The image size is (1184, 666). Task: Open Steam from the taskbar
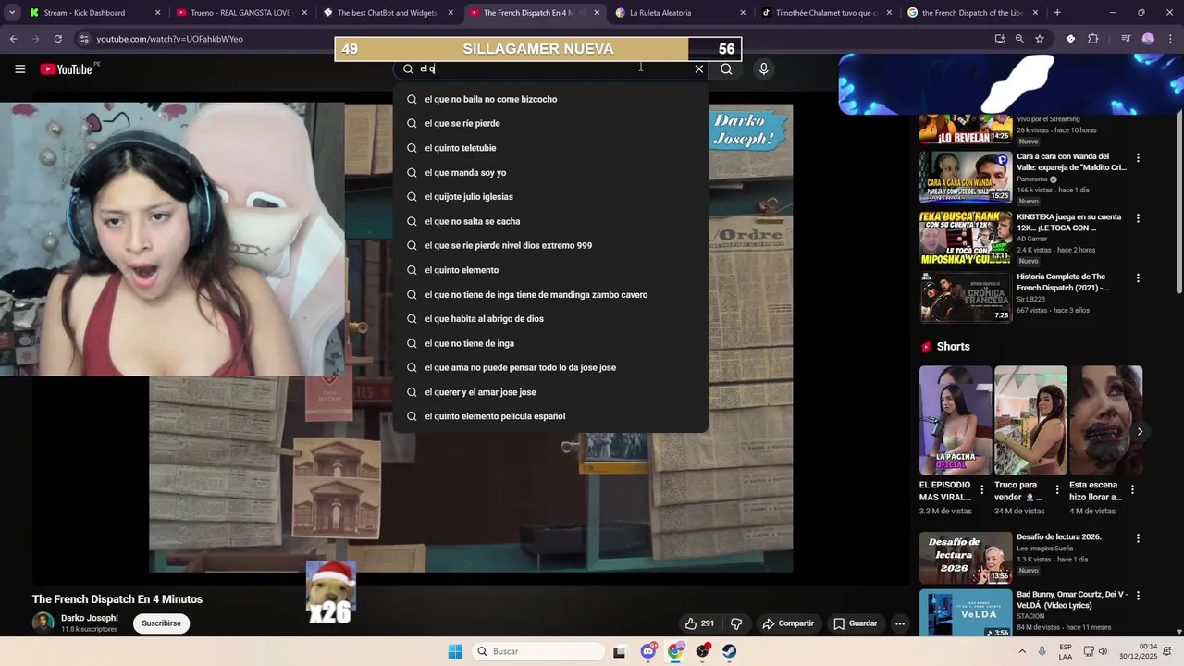730,651
